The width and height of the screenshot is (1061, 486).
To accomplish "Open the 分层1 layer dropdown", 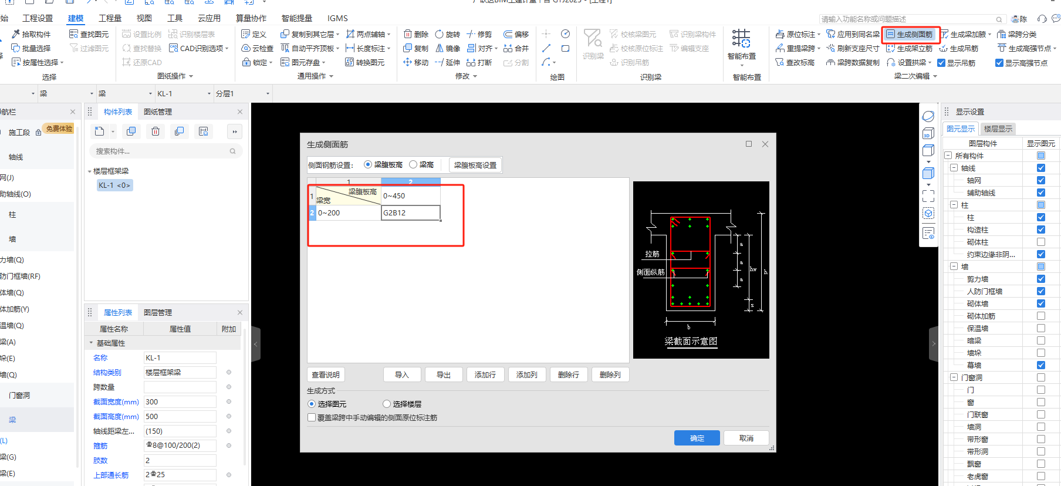I will [268, 93].
